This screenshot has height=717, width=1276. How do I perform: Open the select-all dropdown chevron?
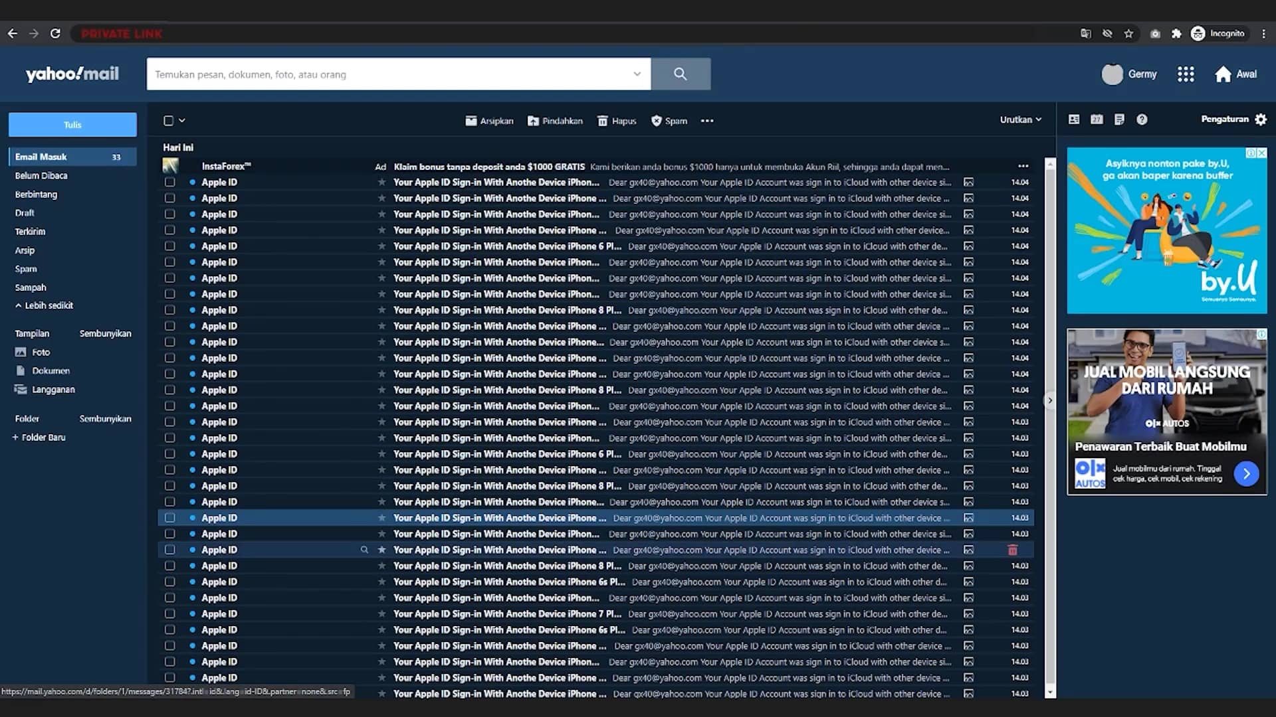[x=182, y=120]
